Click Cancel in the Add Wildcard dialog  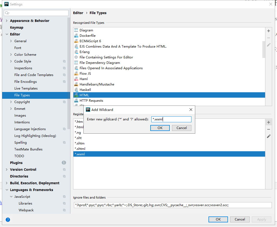point(181,128)
